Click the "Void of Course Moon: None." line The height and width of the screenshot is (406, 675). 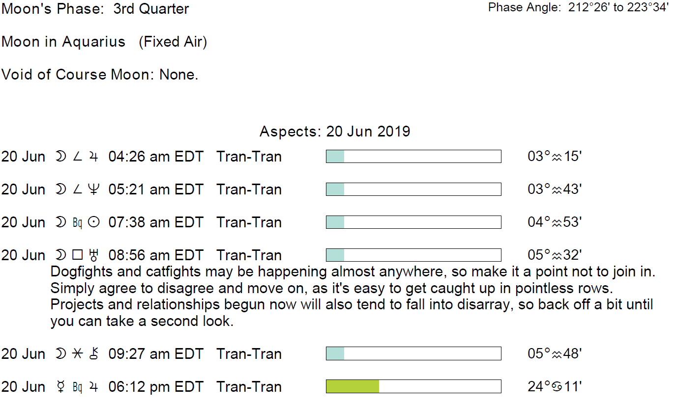point(100,75)
